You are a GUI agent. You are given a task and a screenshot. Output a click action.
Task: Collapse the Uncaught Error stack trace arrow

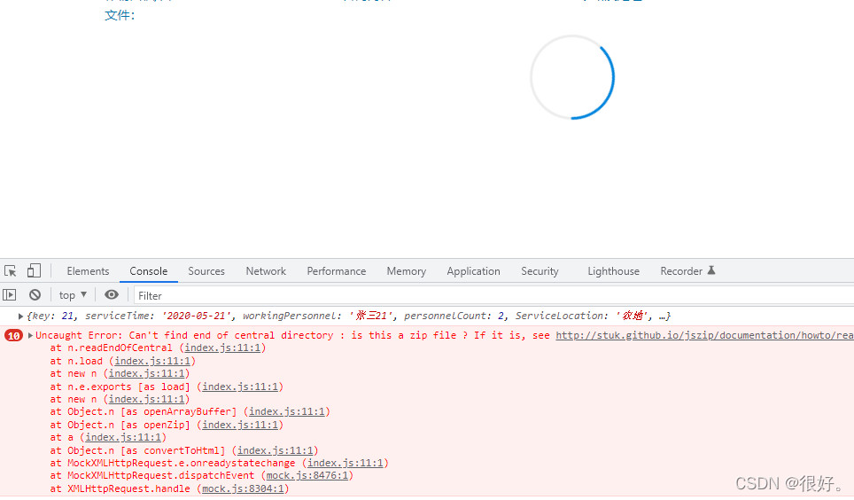click(31, 336)
